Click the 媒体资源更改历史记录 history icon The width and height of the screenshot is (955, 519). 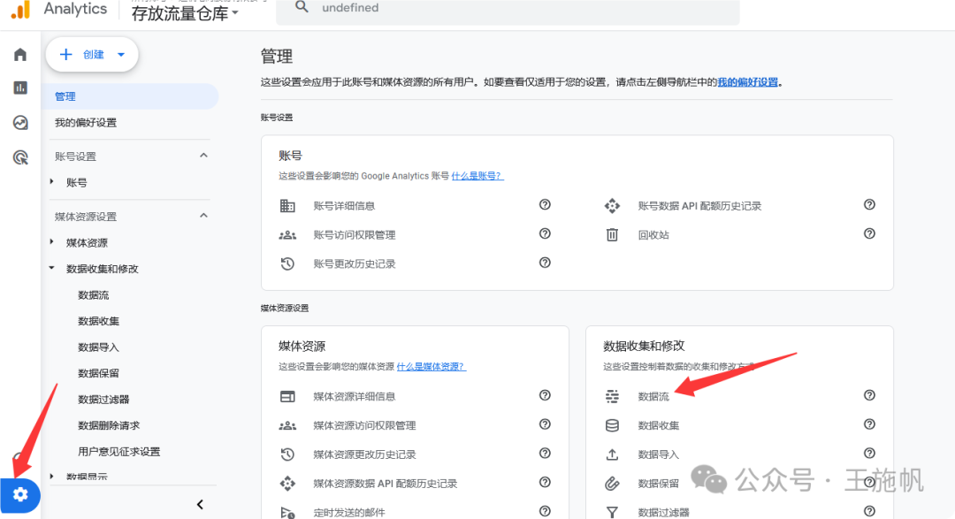(287, 454)
